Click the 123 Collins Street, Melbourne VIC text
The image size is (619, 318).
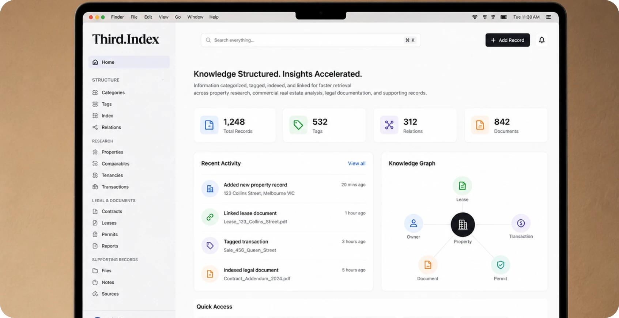[x=259, y=193]
